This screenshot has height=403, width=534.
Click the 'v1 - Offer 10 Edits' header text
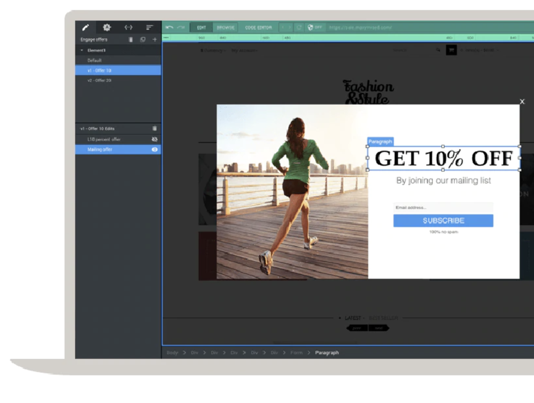click(x=97, y=128)
